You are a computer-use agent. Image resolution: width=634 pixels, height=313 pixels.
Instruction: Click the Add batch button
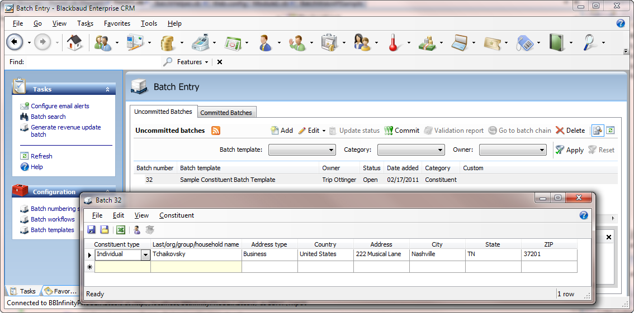click(x=282, y=131)
